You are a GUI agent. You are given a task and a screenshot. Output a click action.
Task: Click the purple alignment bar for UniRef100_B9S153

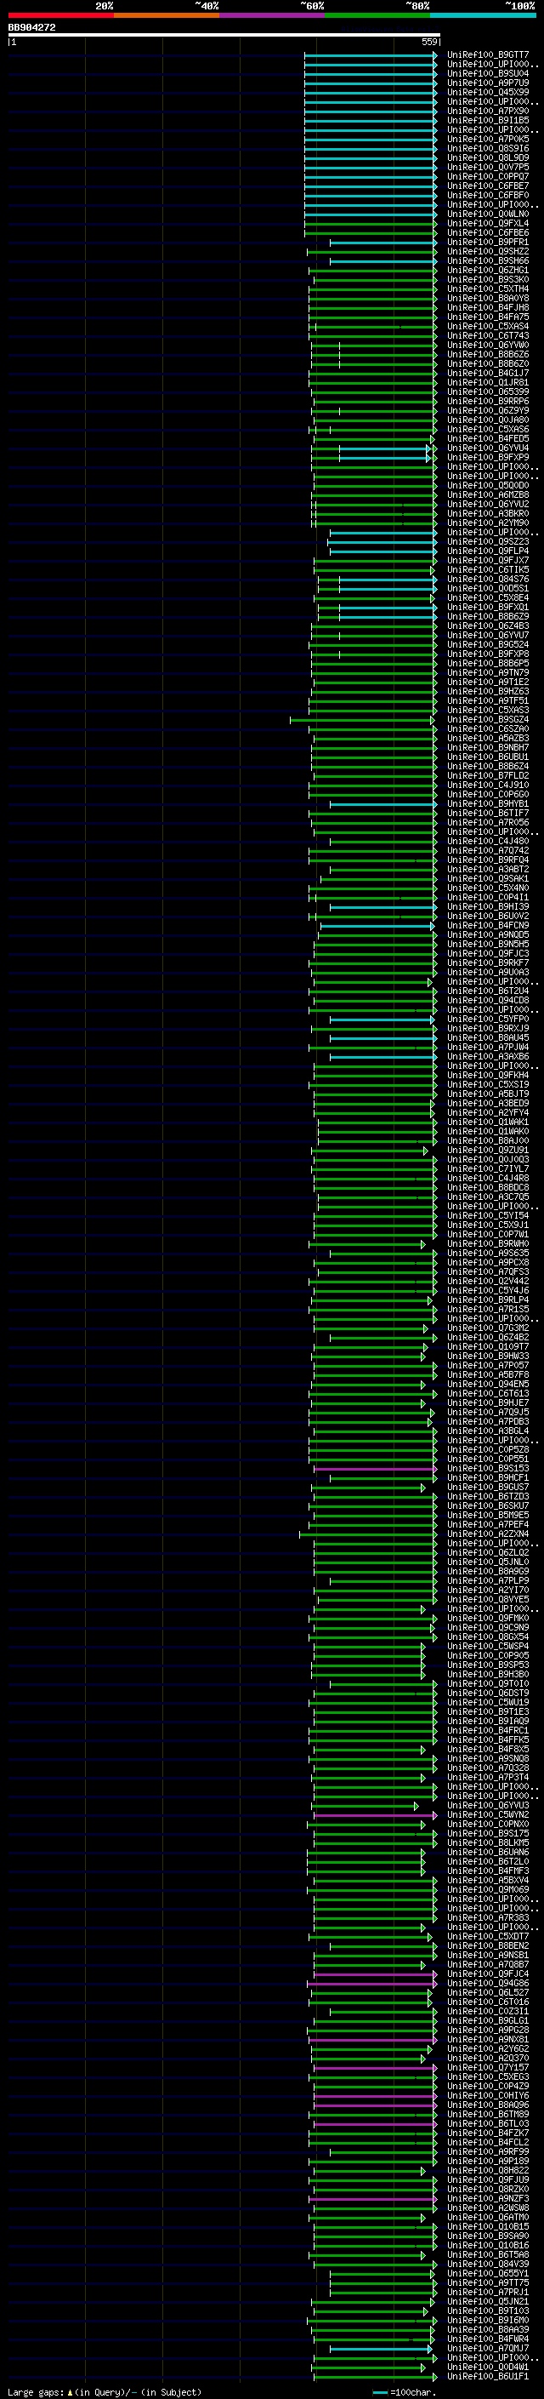tap(375, 1469)
